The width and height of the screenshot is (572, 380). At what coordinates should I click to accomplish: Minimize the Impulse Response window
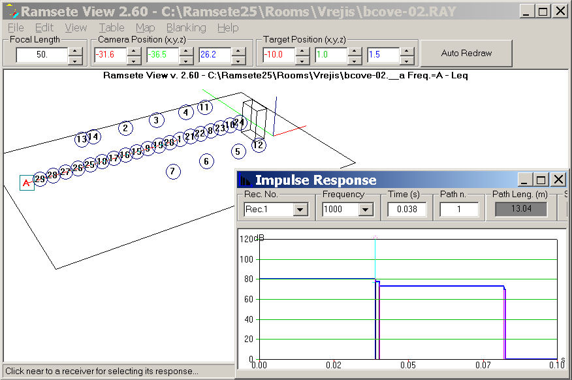click(525, 180)
